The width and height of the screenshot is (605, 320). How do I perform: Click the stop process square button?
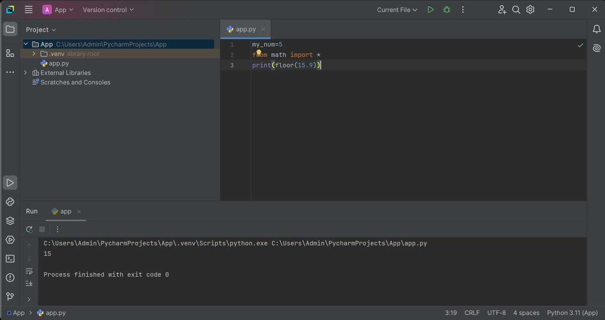(x=42, y=229)
